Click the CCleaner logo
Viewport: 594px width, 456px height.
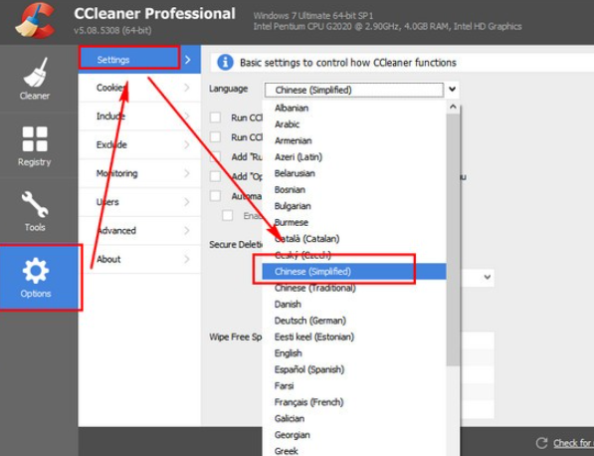35,21
